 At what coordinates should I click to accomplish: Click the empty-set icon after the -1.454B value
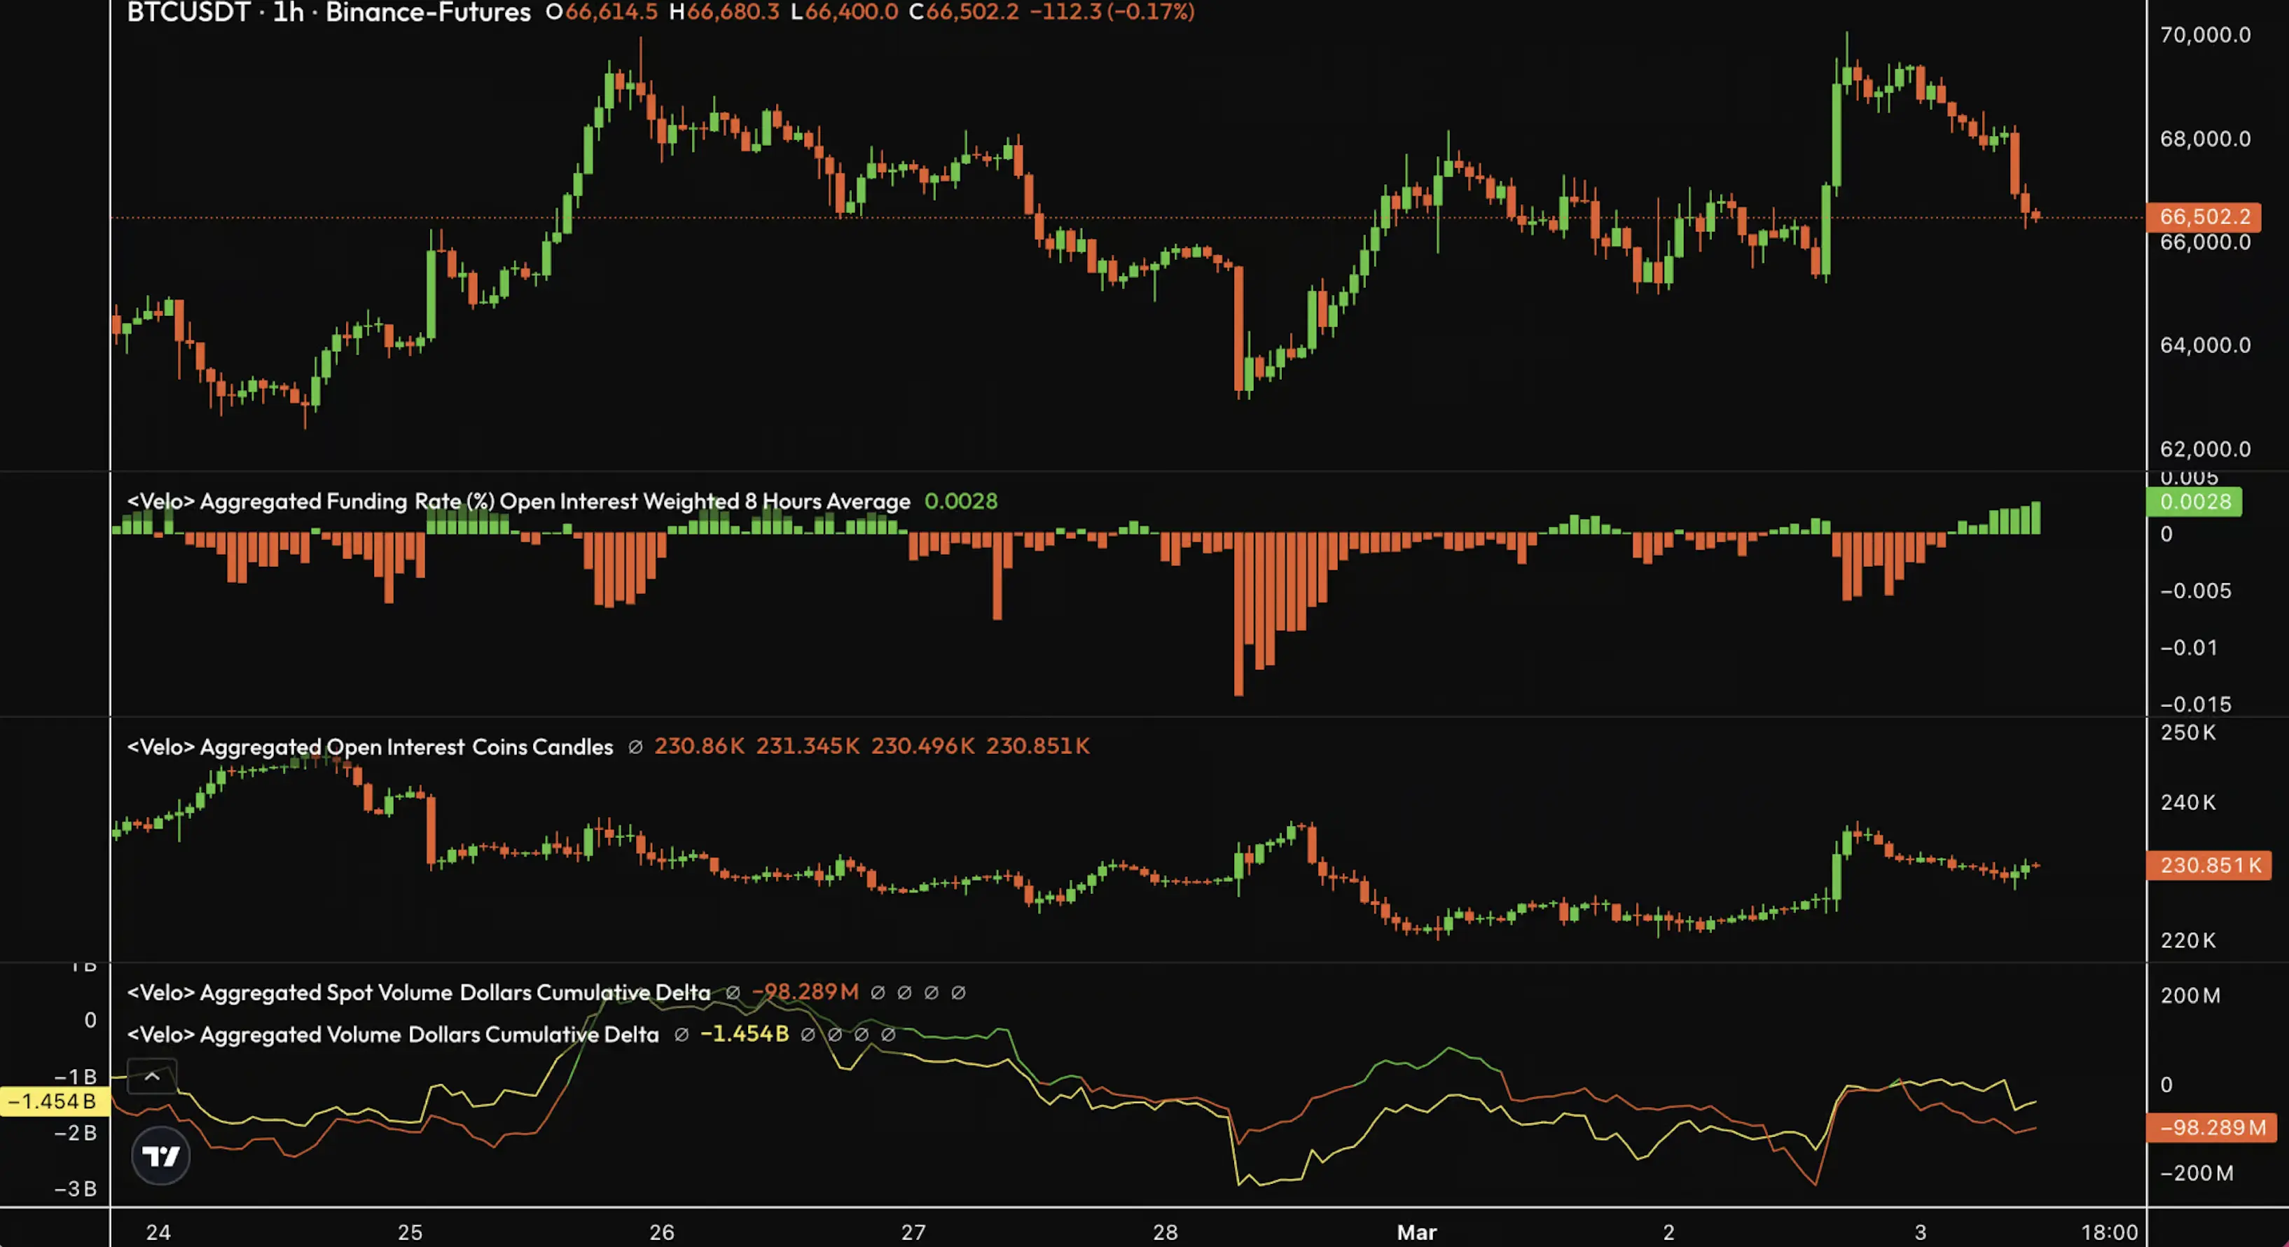coord(808,1035)
